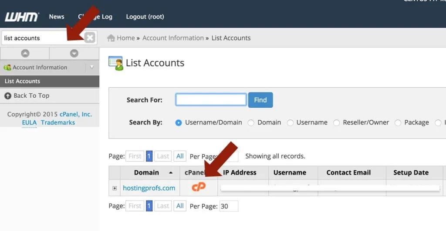This screenshot has width=446, height=231.
Task: Click the Home house icon in breadcrumb
Action: click(111, 38)
